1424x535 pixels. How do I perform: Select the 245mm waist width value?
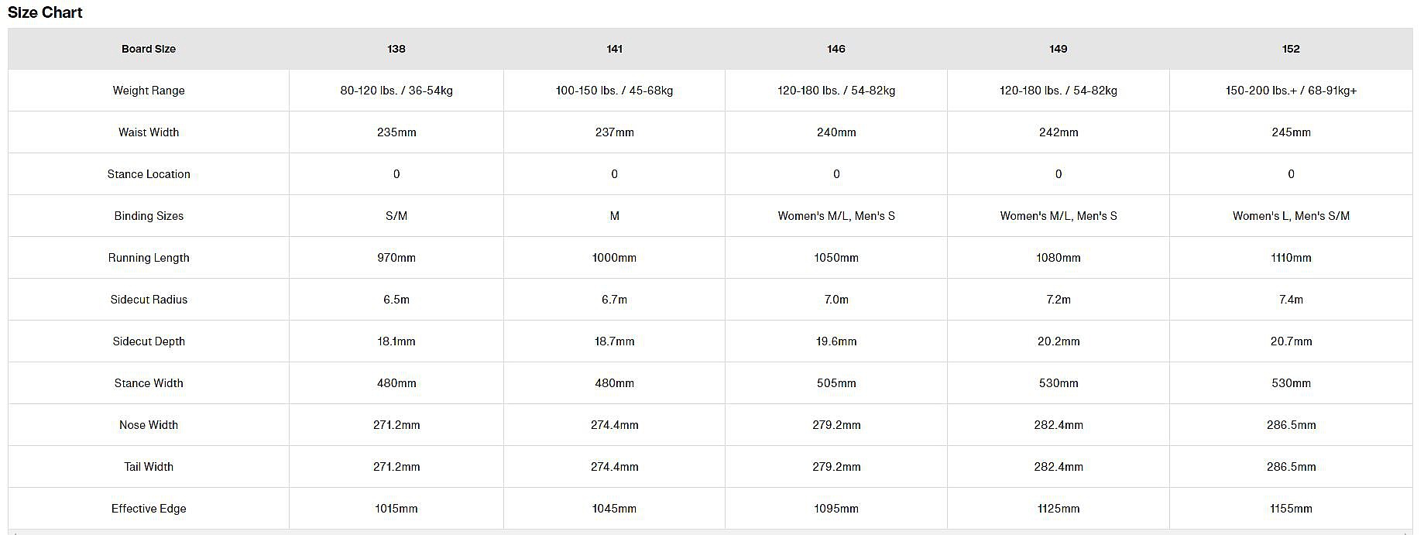(1291, 132)
